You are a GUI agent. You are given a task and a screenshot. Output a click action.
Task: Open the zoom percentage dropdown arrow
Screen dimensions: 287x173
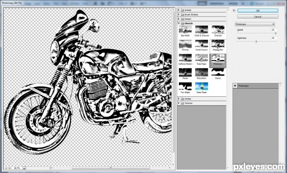24,168
